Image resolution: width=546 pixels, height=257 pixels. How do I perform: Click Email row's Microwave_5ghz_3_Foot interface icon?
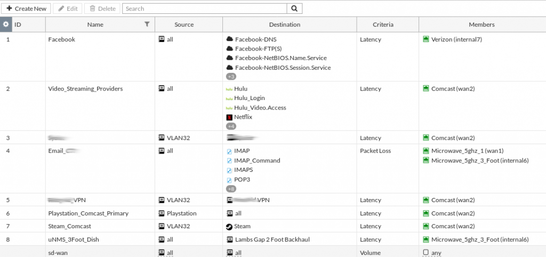pos(425,160)
